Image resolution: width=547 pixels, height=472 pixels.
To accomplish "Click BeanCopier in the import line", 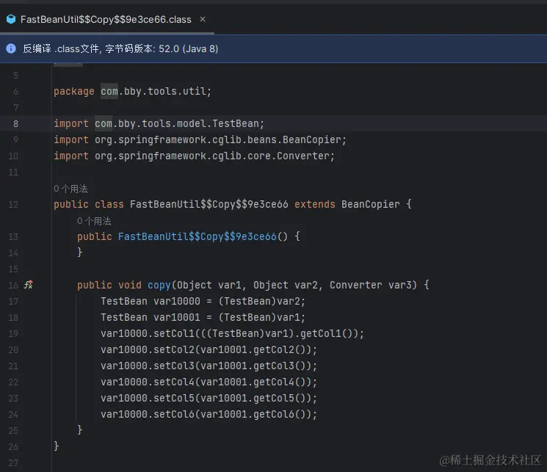I will [311, 140].
